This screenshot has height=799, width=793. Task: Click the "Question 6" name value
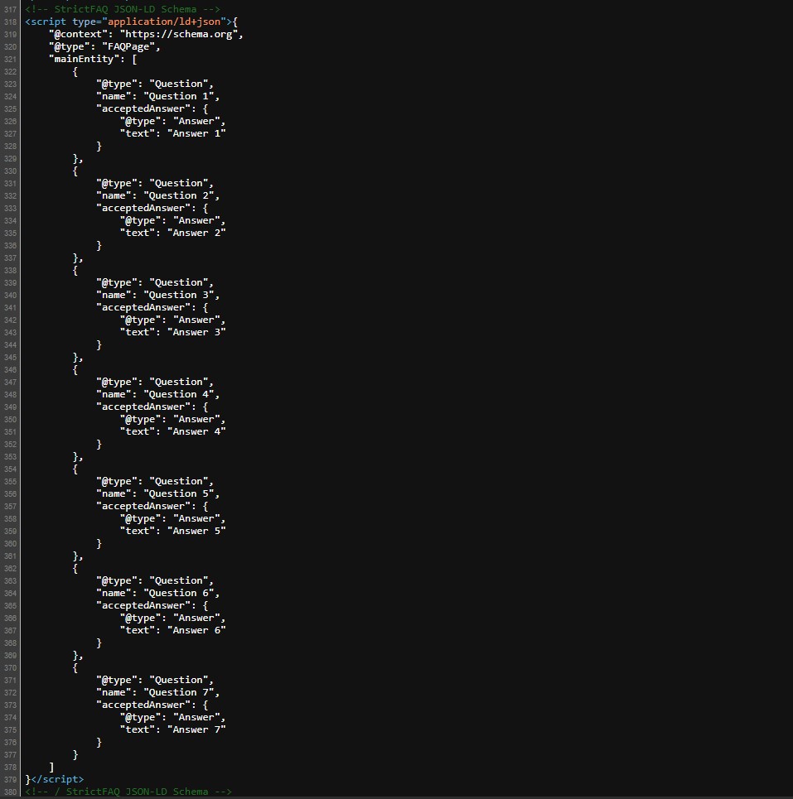(178, 593)
